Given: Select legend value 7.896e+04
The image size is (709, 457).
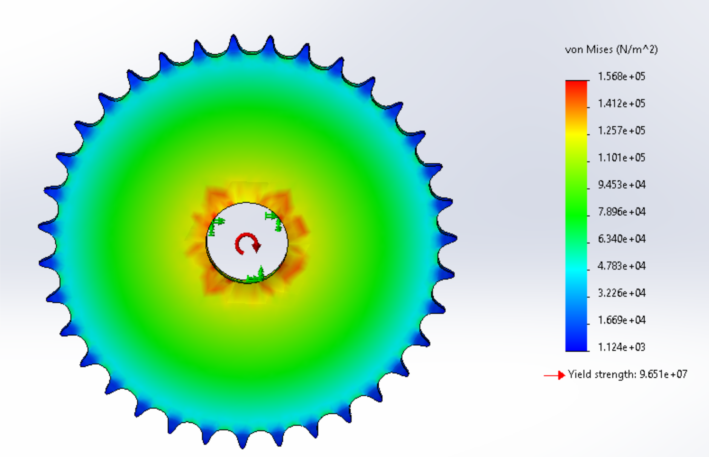Looking at the screenshot, I should [x=621, y=212].
